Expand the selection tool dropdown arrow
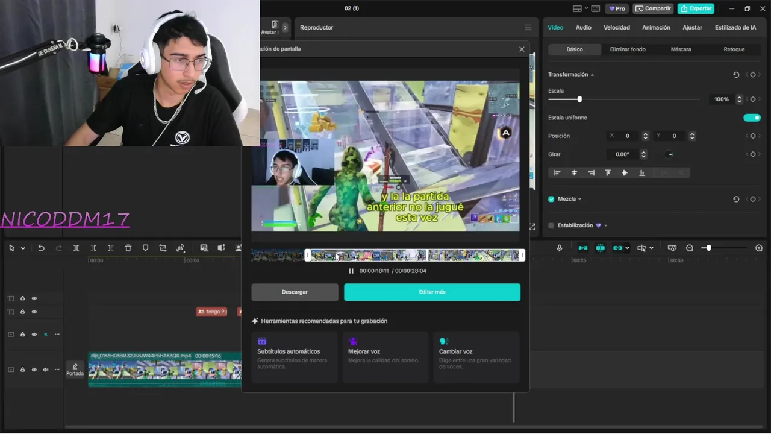The height and width of the screenshot is (434, 771). [23, 248]
